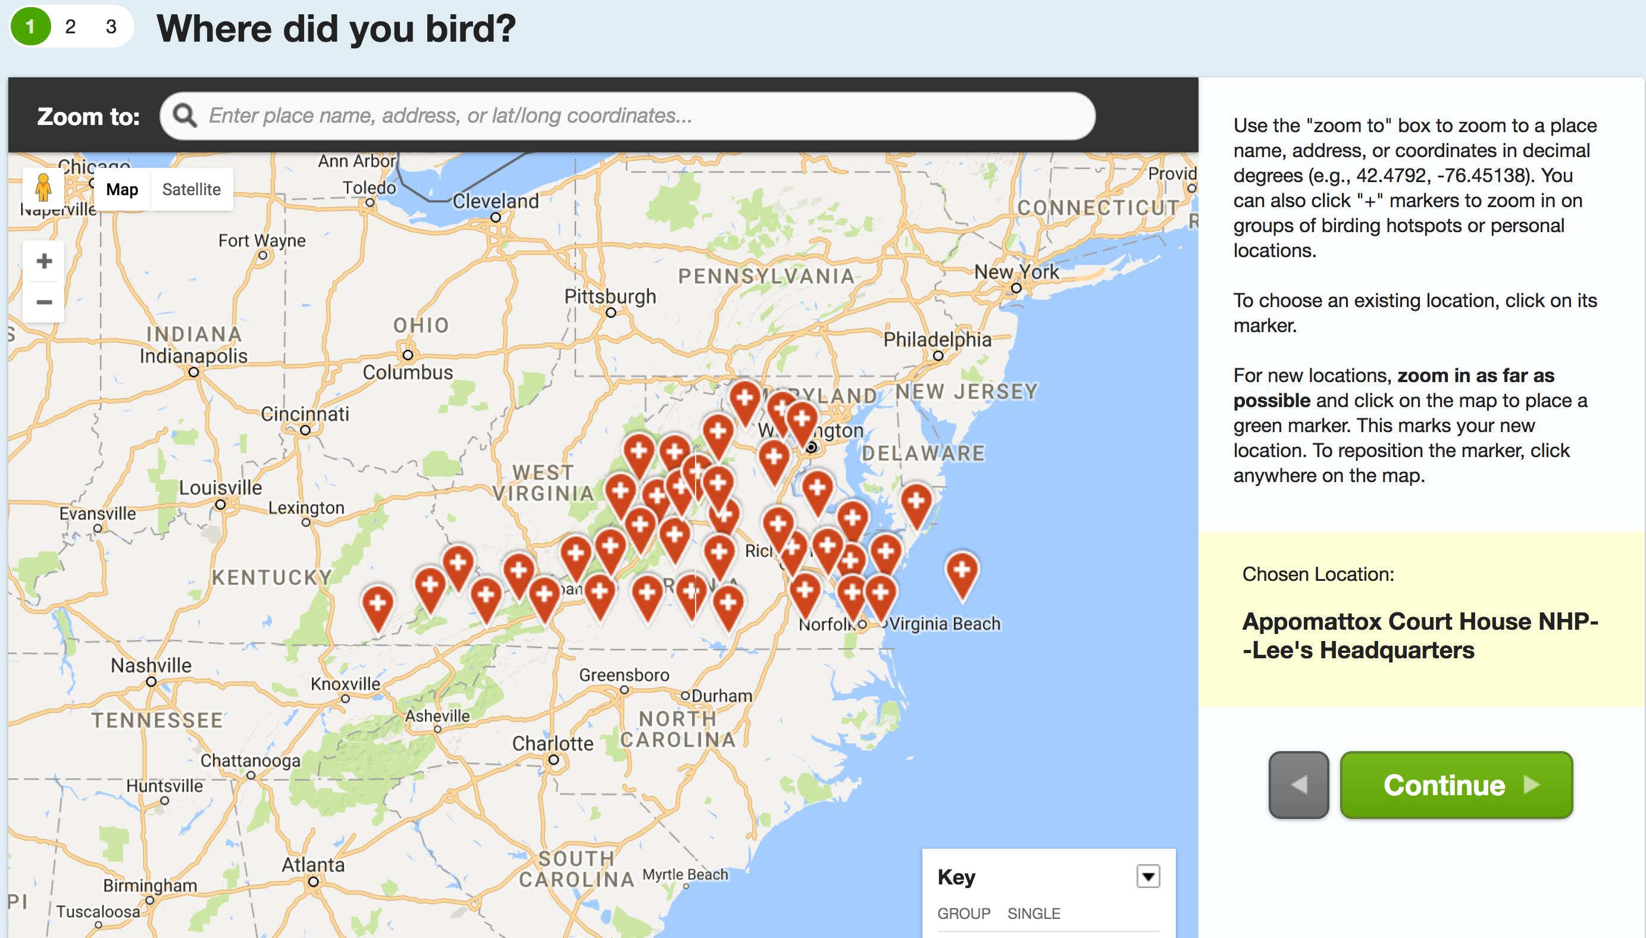The image size is (1646, 938).
Task: Click the northernmost red marker near Maryland label
Action: (x=745, y=399)
